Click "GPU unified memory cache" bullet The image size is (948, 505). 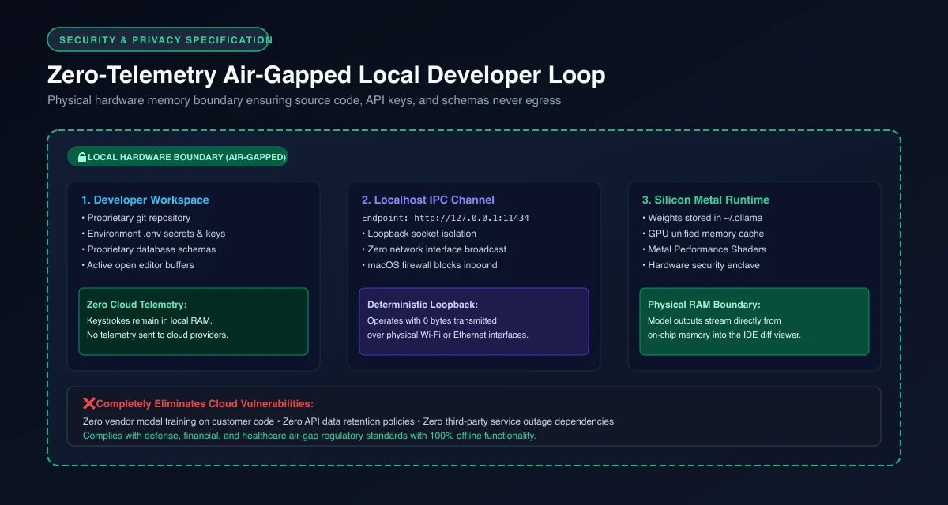703,234
